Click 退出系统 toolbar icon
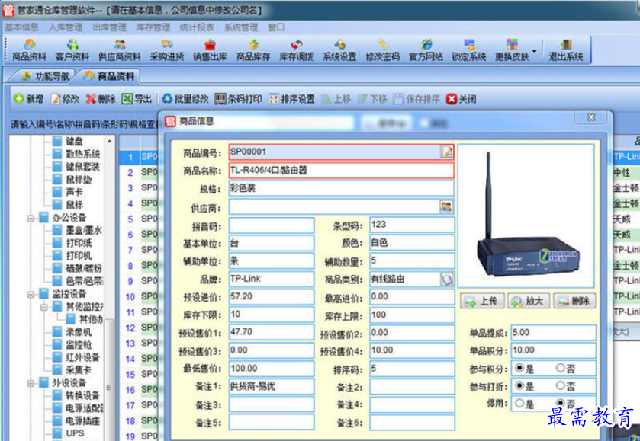This screenshot has width=640, height=441. tap(565, 50)
